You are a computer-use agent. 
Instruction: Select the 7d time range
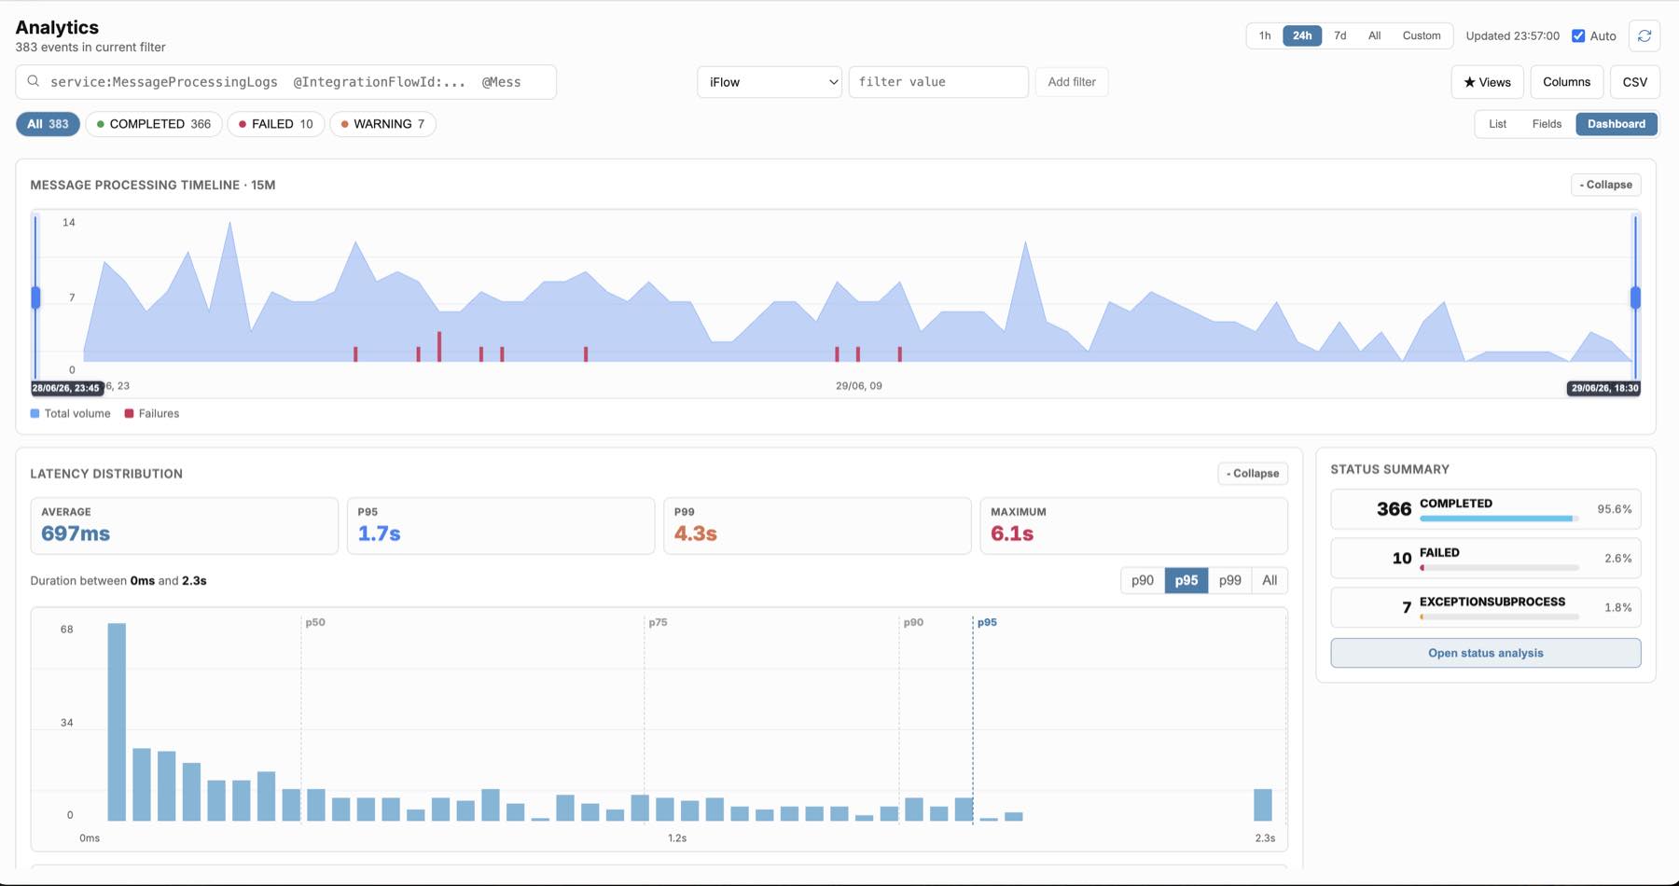1339,35
